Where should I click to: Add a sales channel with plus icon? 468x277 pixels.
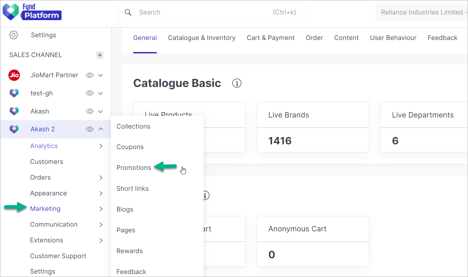(100, 55)
